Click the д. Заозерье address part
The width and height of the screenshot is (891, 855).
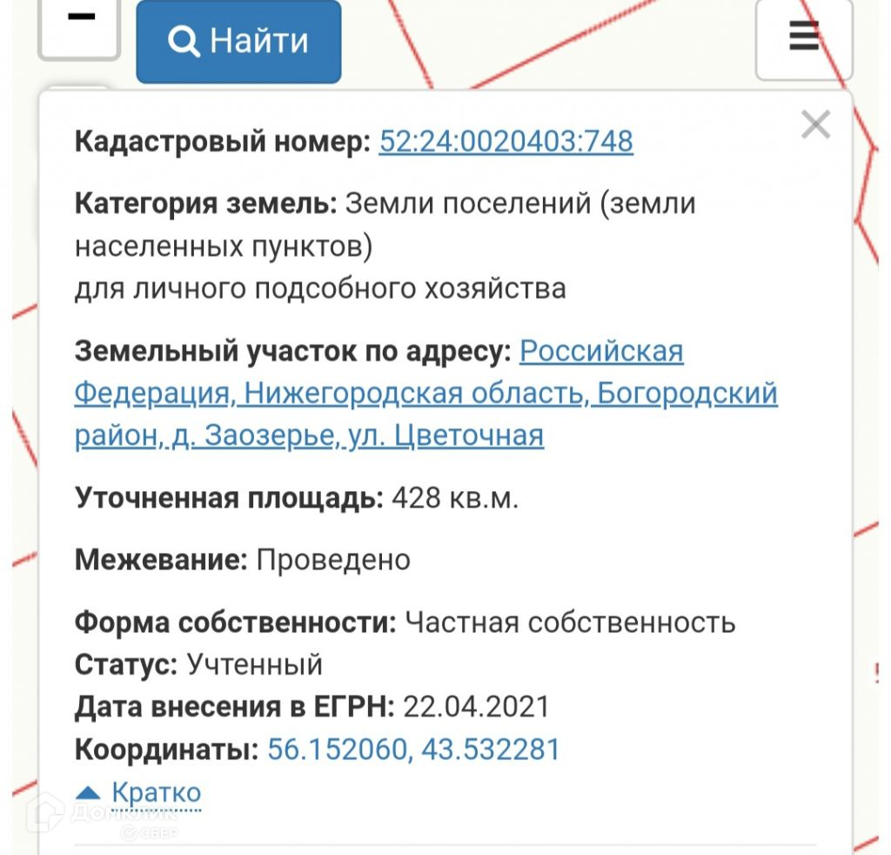[x=253, y=435]
